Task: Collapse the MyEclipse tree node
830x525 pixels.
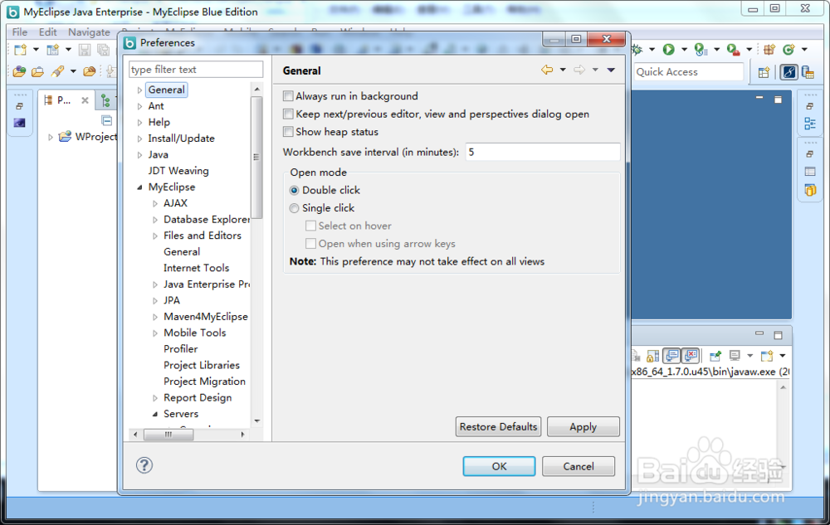Action: pos(139,187)
